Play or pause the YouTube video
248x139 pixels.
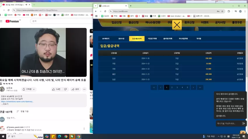coord(43,52)
